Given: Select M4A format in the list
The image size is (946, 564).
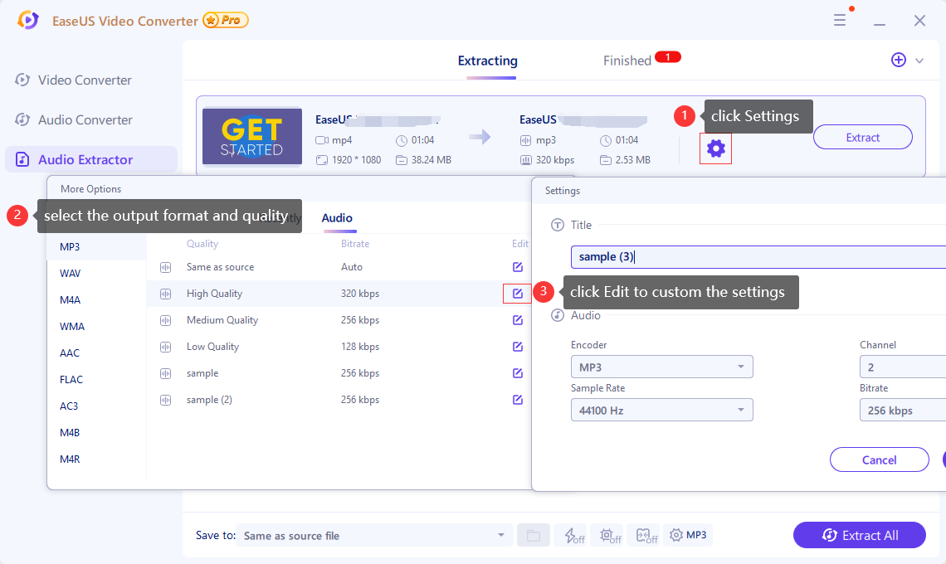Looking at the screenshot, I should coord(96,299).
